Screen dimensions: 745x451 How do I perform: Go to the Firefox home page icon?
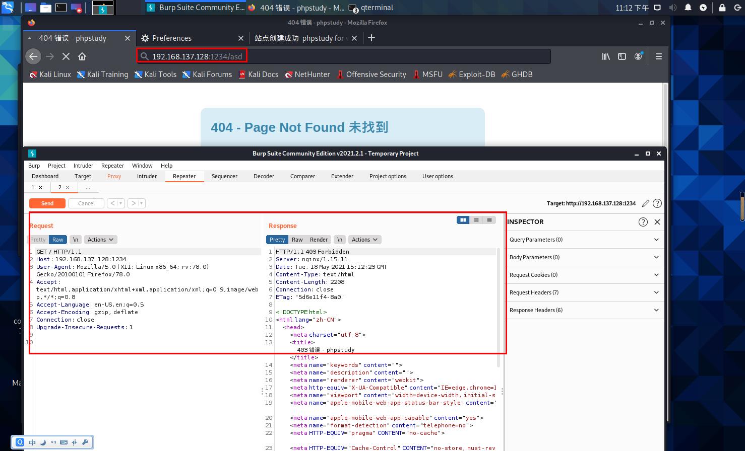coord(82,56)
